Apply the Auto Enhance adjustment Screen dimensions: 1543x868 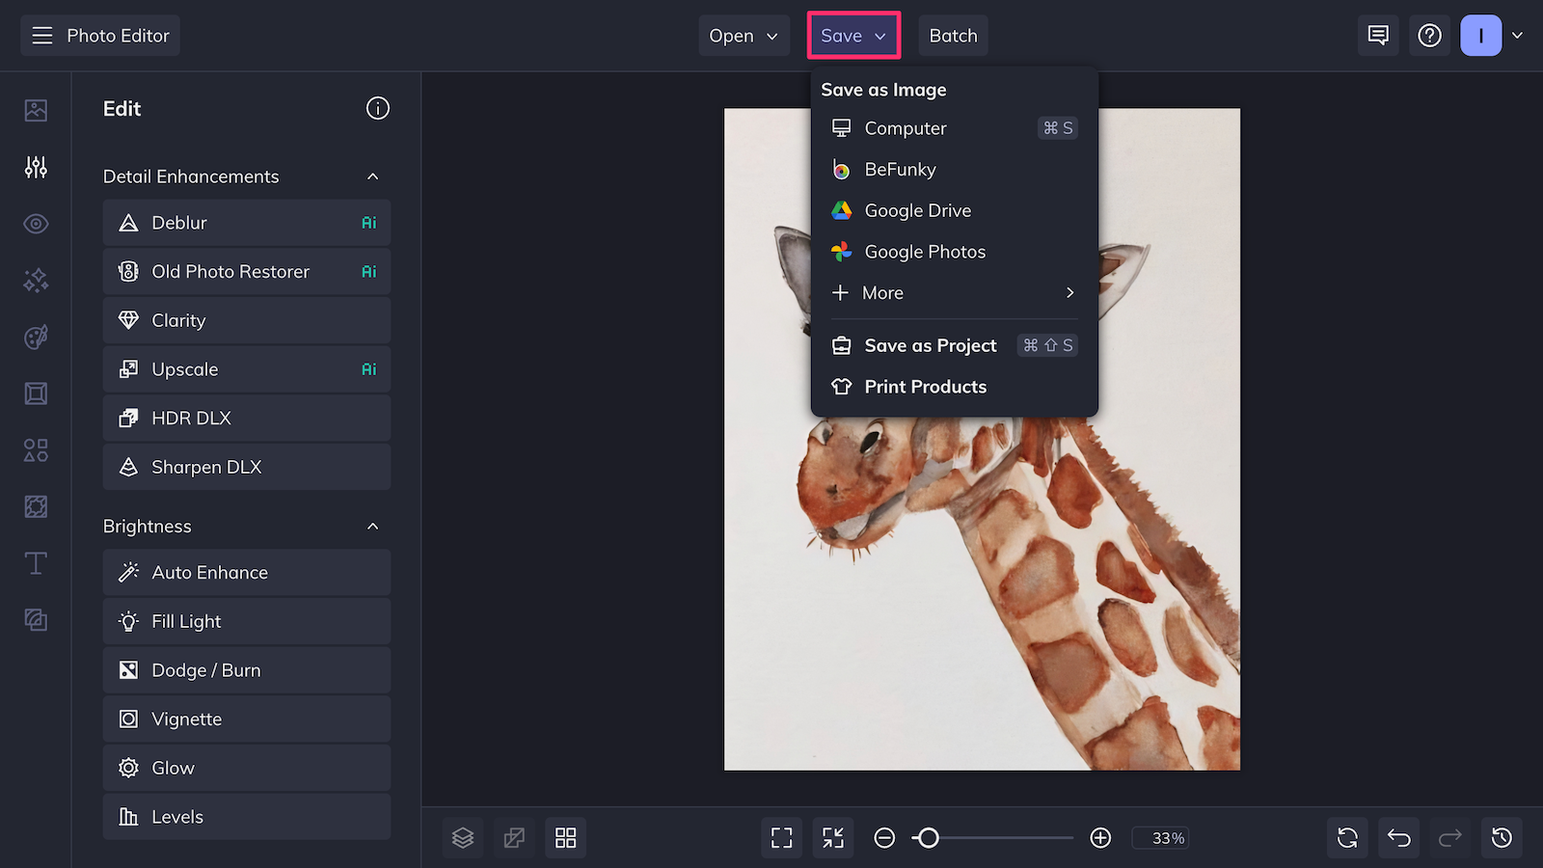pyautogui.click(x=246, y=572)
